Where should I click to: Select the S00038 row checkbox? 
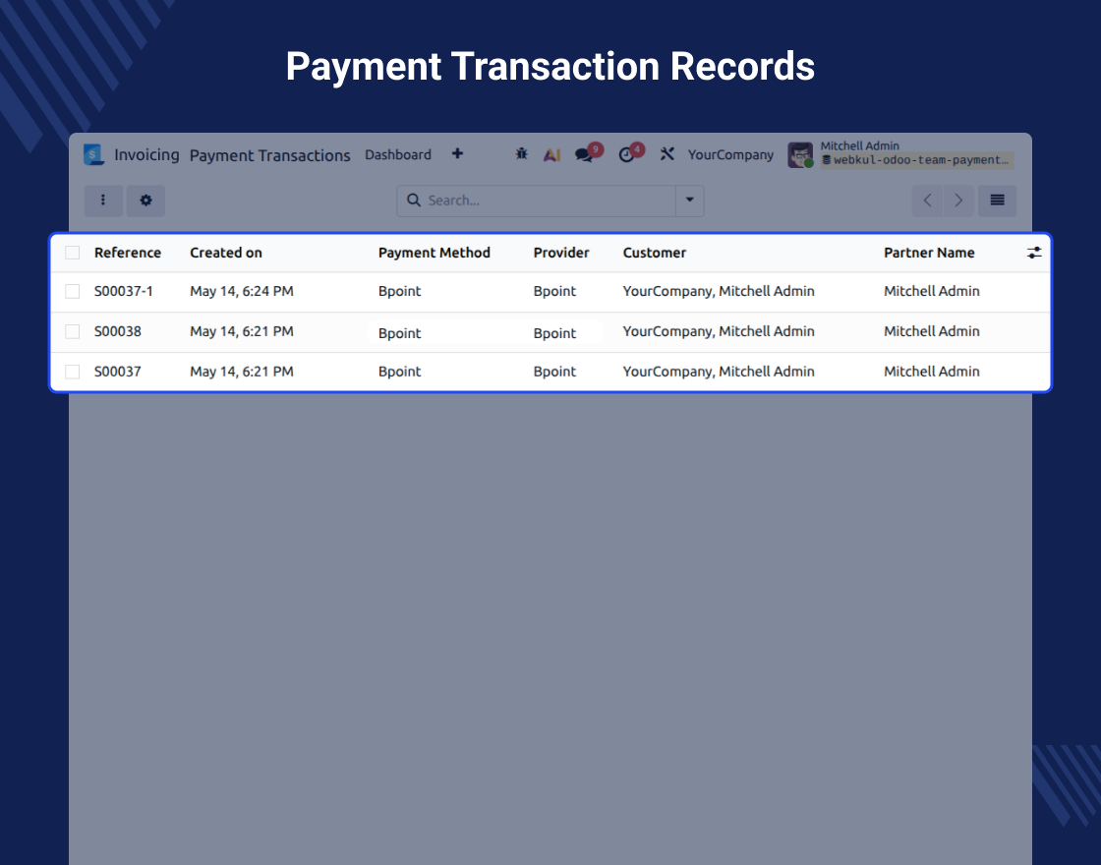pos(73,331)
